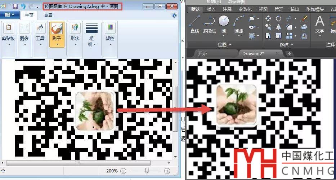
Task: Open the hatch tool dropdown arrow in AutoCAD
Action: pos(258,36)
